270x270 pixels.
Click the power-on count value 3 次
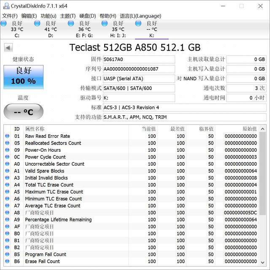click(x=246, y=88)
